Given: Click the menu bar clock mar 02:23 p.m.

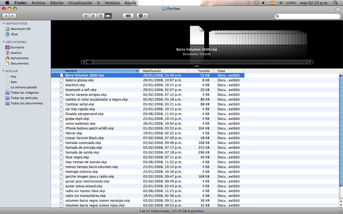Looking at the screenshot, I should 314,3.
